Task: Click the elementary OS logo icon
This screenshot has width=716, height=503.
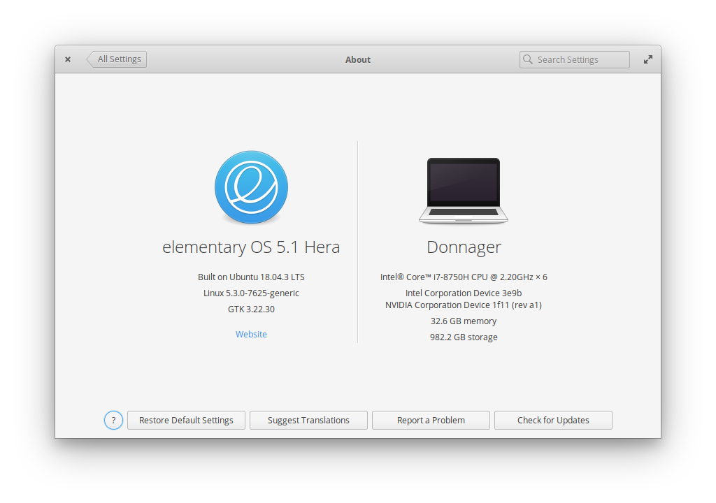Action: [251, 187]
